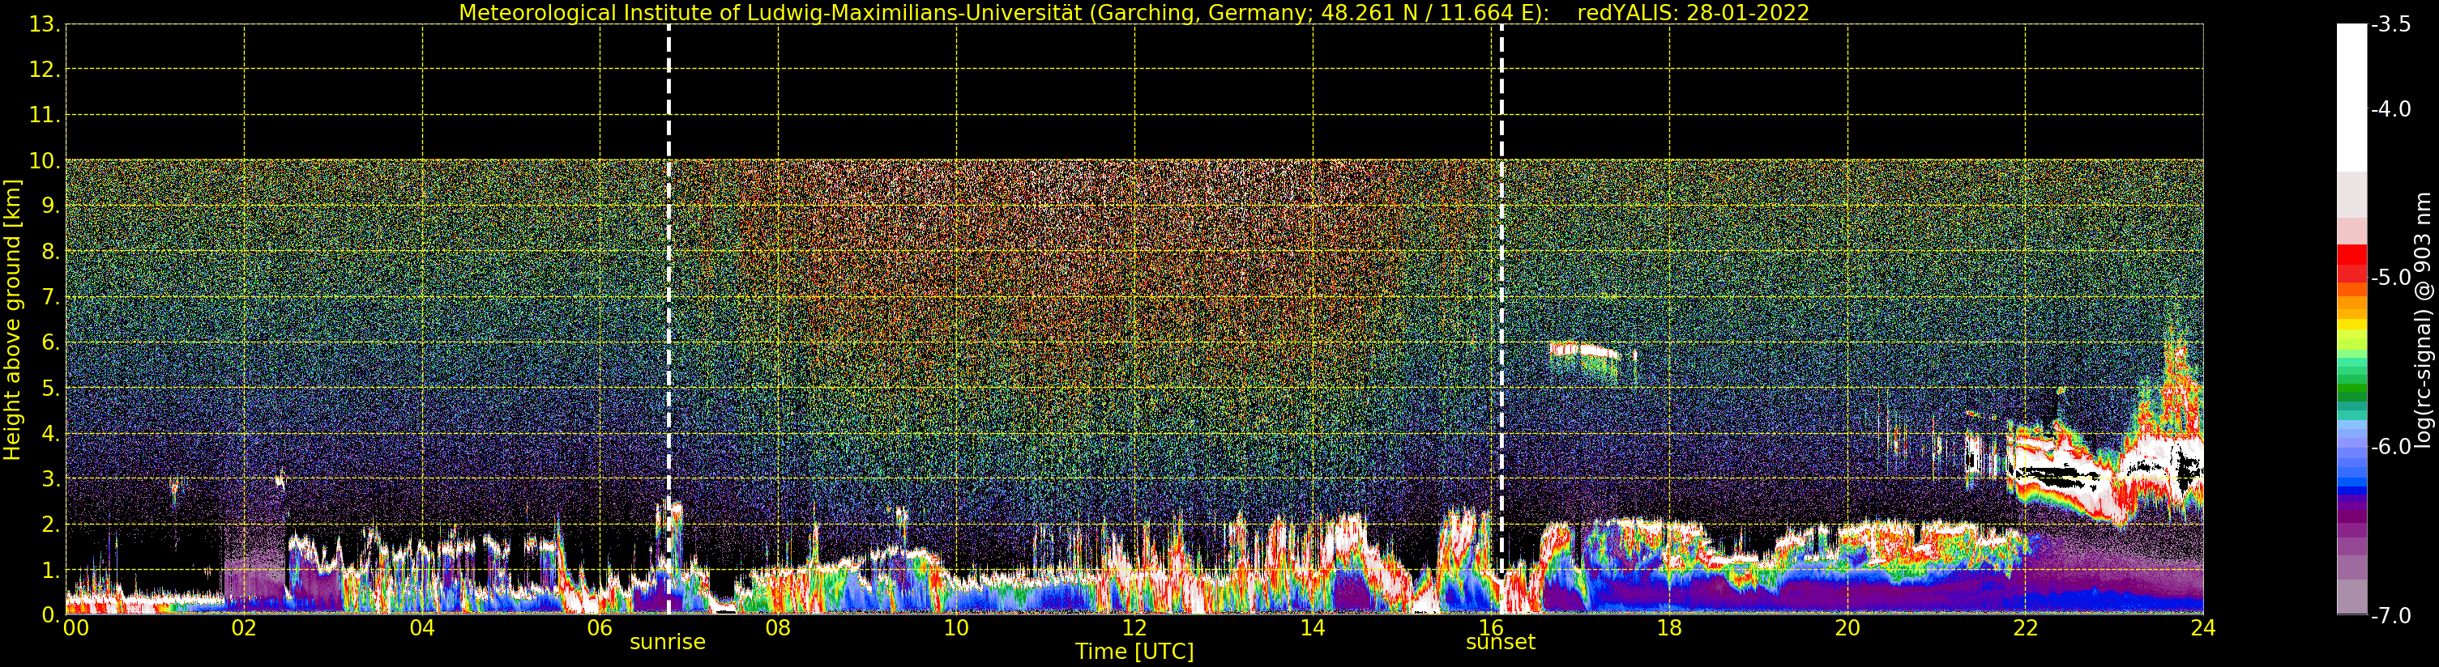This screenshot has width=2439, height=667.
Task: Click the white dashed sunrise marker line
Action: (x=668, y=320)
